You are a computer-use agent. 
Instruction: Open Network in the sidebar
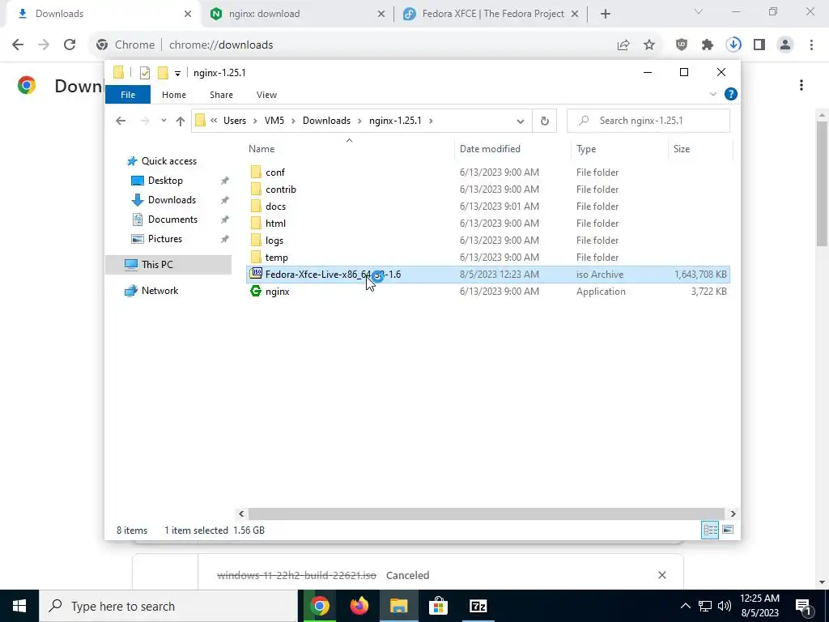click(x=159, y=291)
